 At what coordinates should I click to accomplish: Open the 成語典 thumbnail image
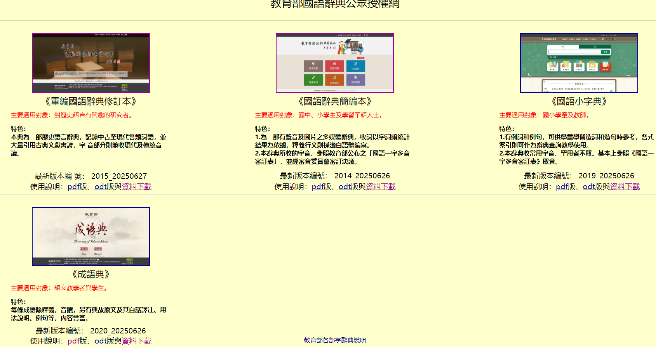pyautogui.click(x=91, y=237)
